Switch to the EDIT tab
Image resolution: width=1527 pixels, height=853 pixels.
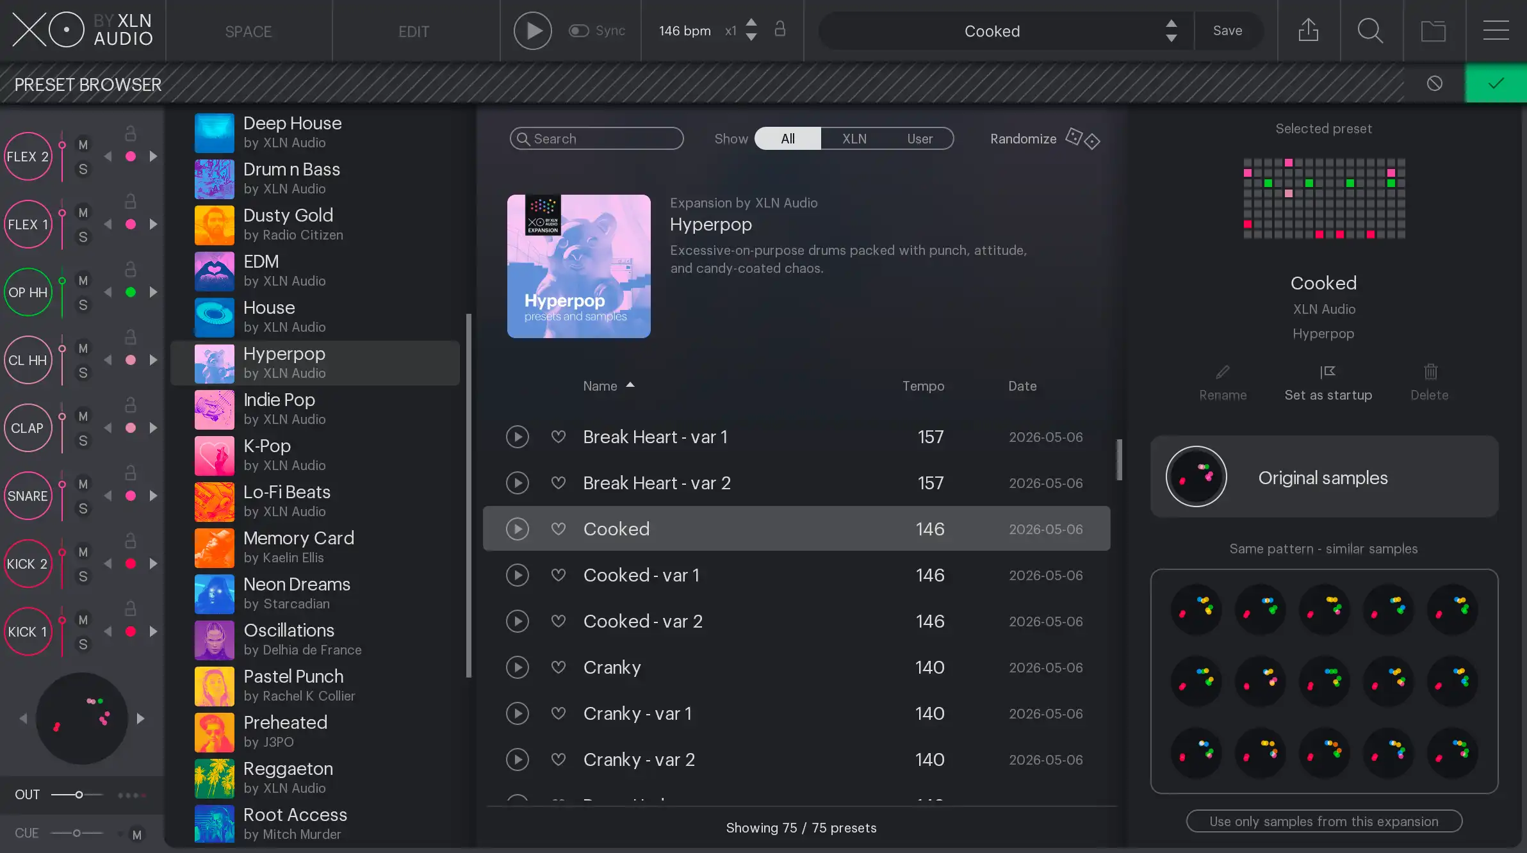pos(414,31)
